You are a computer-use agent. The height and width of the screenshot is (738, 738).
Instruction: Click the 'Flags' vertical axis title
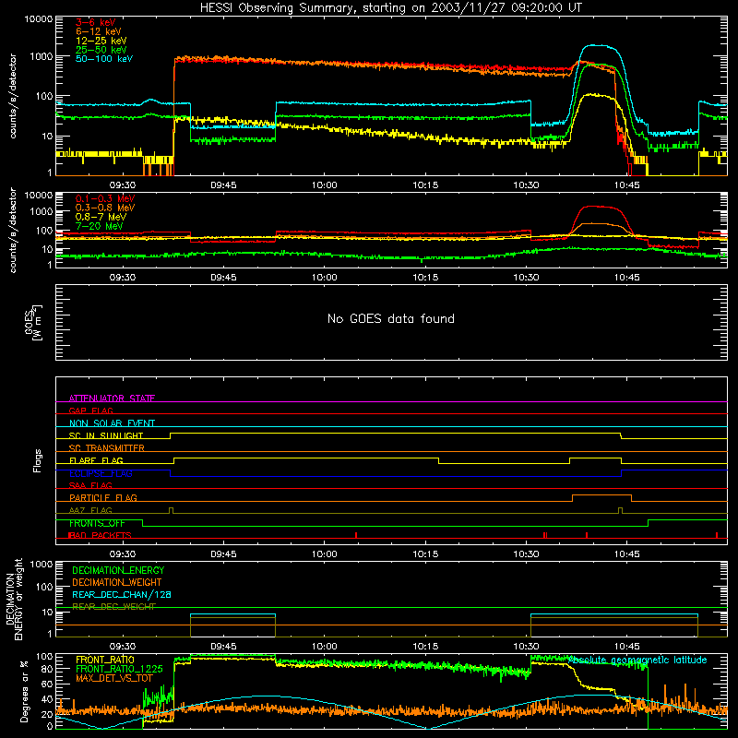(x=38, y=460)
